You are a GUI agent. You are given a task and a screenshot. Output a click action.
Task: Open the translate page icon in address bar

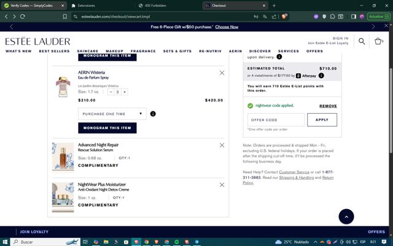265,17
